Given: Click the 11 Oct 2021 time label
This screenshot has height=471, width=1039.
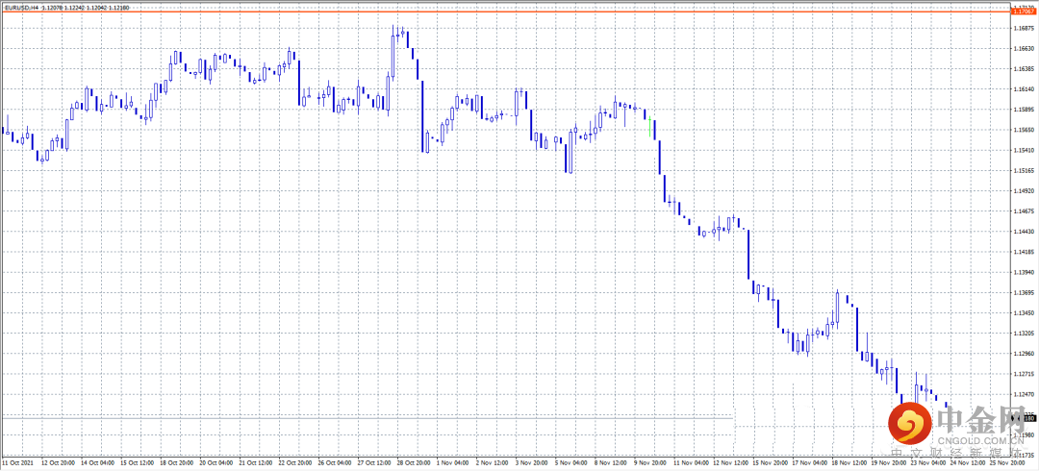Looking at the screenshot, I should click(x=17, y=463).
